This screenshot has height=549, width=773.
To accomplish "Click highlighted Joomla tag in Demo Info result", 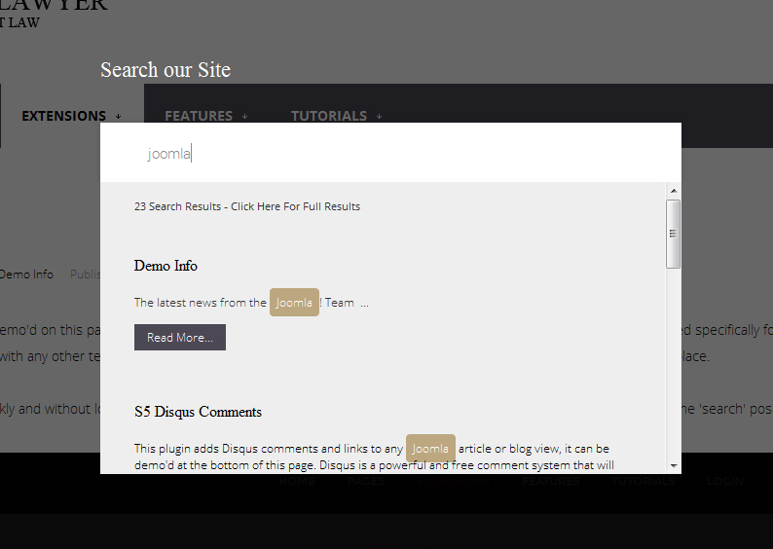I will click(x=294, y=303).
